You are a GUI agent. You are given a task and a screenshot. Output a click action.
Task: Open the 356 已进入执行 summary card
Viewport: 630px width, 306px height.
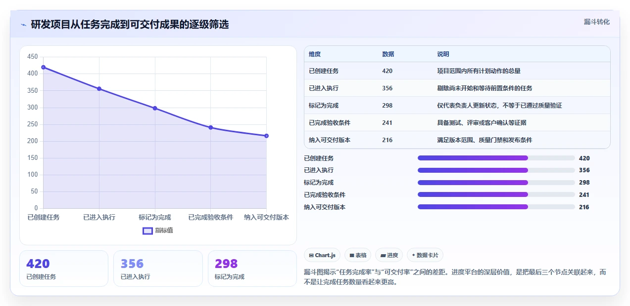click(x=158, y=268)
